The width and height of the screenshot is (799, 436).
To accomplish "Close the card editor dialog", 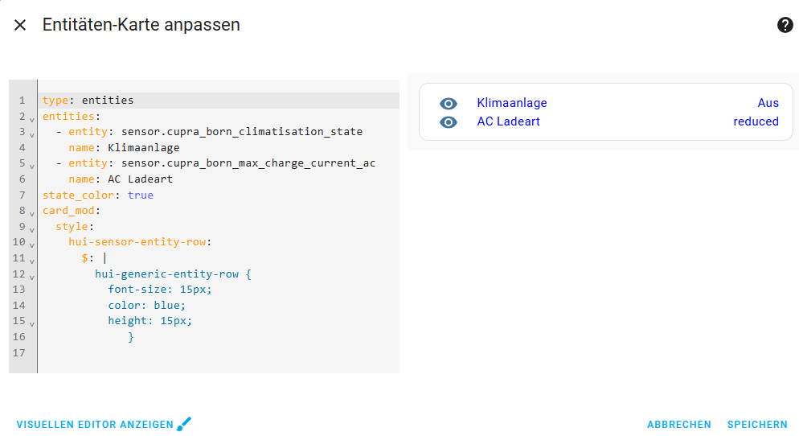I will click(20, 25).
